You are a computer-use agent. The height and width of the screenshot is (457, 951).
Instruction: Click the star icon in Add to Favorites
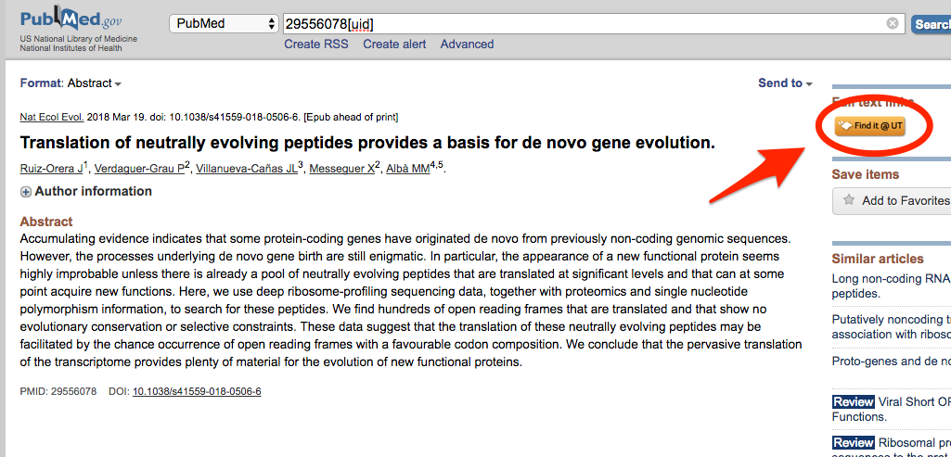849,200
